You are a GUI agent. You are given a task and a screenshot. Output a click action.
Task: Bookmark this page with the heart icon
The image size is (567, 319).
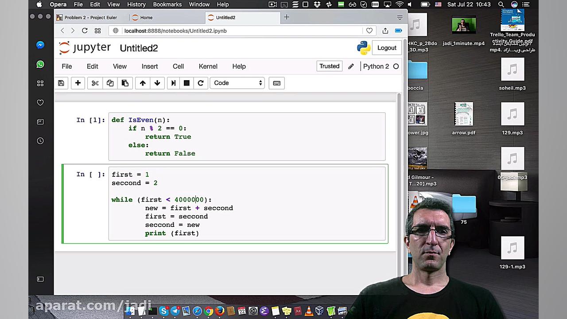click(369, 31)
